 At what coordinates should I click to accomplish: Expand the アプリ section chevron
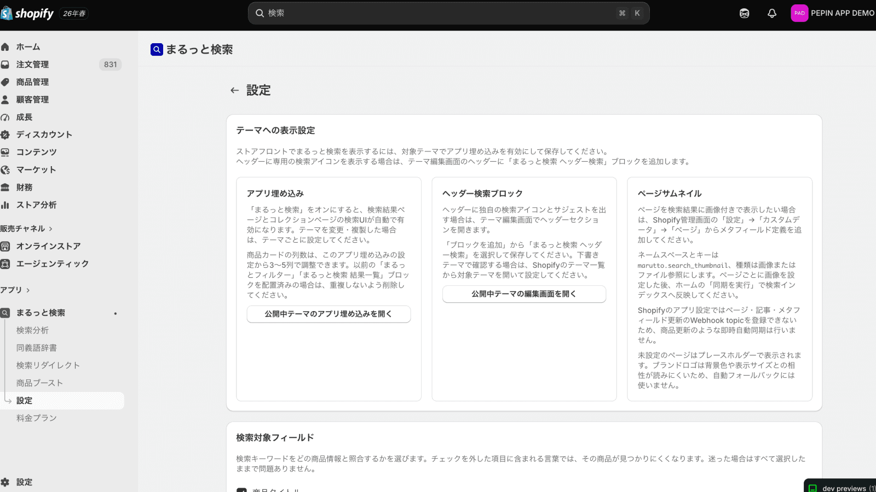pyautogui.click(x=28, y=290)
